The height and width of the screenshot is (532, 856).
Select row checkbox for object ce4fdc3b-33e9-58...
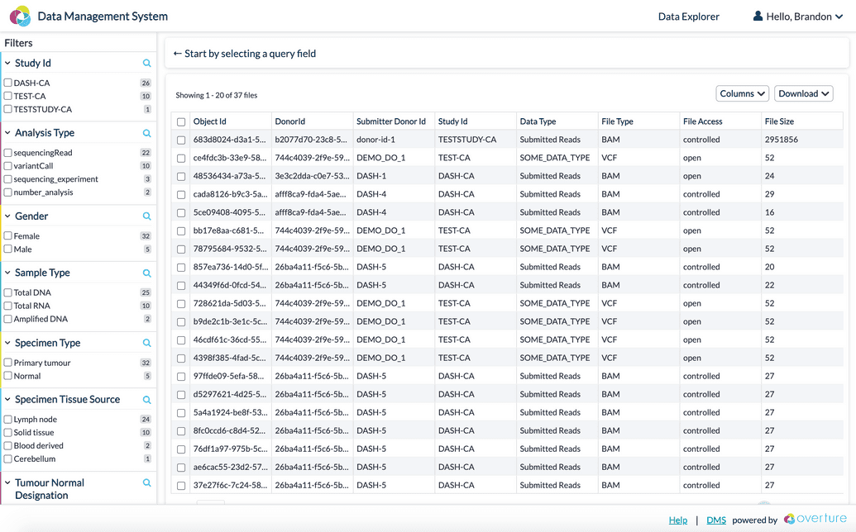click(181, 158)
